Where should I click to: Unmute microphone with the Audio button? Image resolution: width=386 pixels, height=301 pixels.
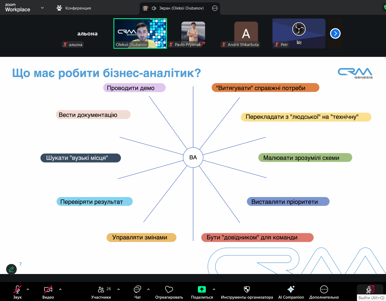(x=17, y=290)
